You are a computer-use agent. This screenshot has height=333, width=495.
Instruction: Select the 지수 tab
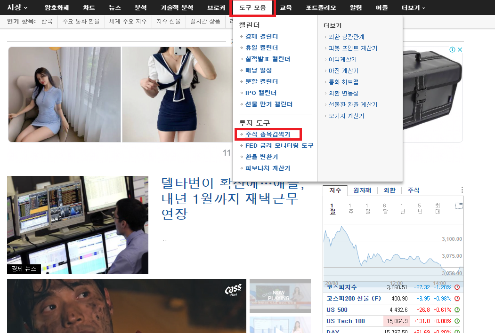point(335,190)
